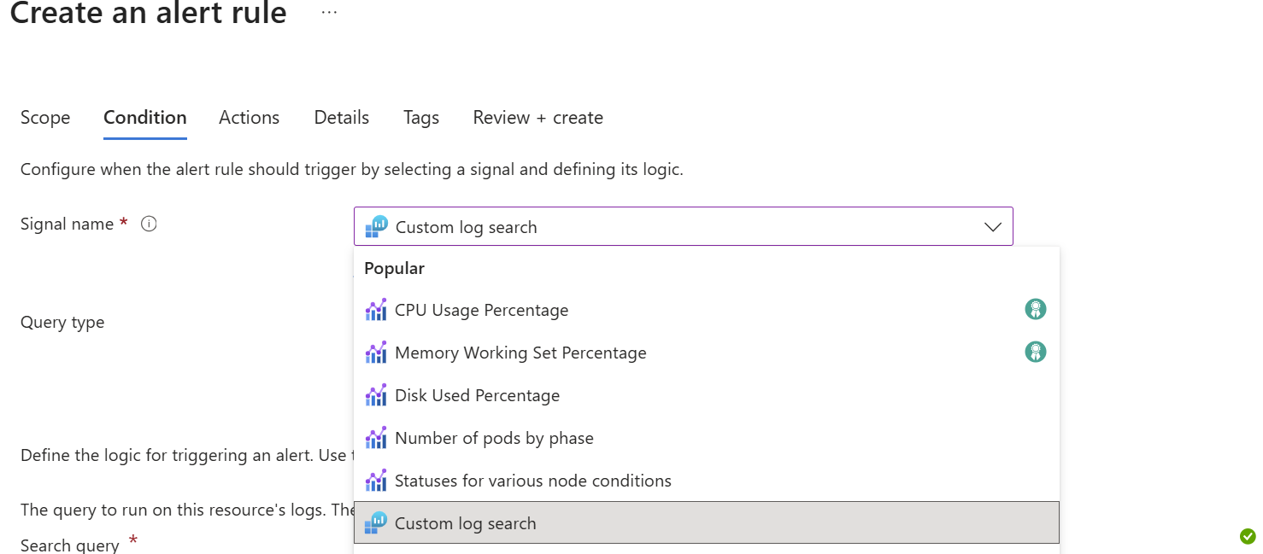Screen dimensions: 1263x554
Task: Click the green badge beside CPU Usage Percentage
Action: click(1035, 309)
